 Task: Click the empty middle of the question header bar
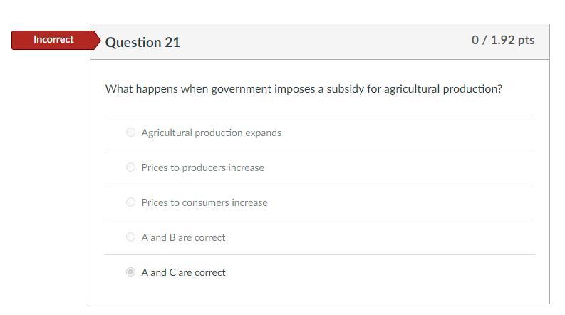321,41
